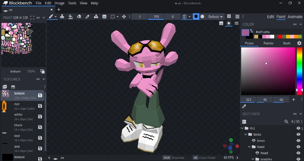Image resolution: width=304 pixels, height=161 pixels.
Task: Select the rectangle Selection tool
Action: pos(113,17)
